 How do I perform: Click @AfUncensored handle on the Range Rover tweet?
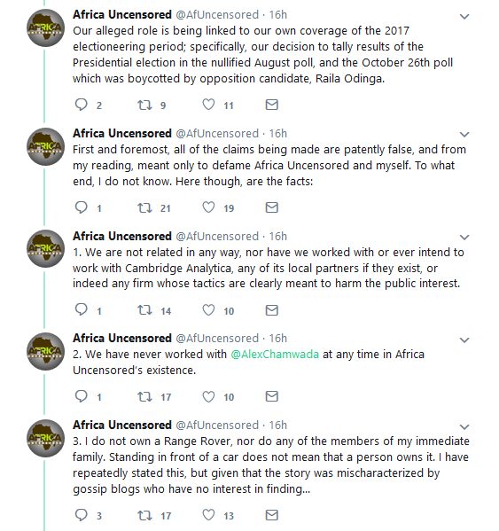[217, 425]
